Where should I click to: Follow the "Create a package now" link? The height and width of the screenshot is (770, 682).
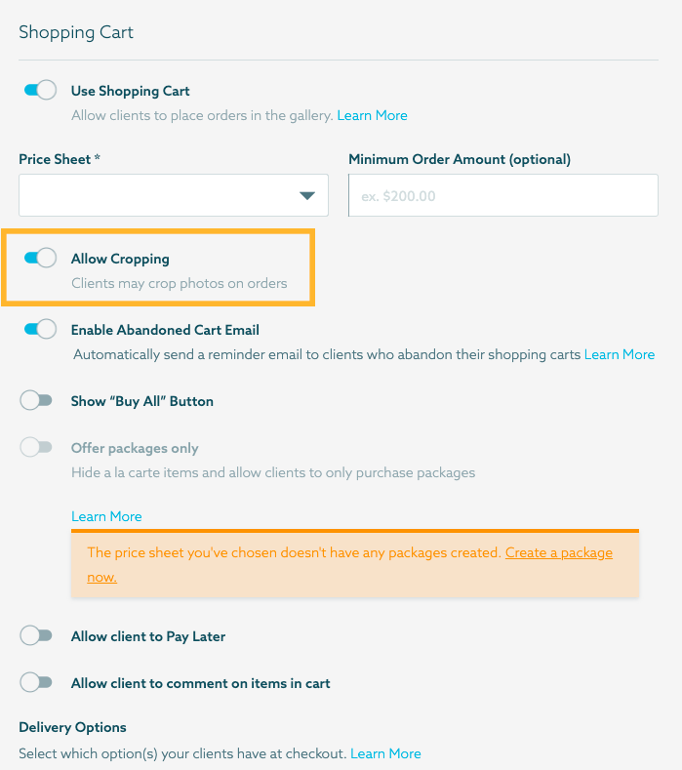coord(558,552)
